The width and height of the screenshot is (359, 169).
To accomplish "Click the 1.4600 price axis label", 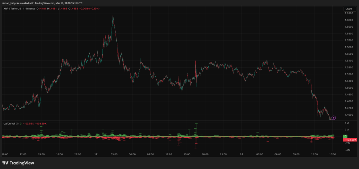I will pos(349,115).
